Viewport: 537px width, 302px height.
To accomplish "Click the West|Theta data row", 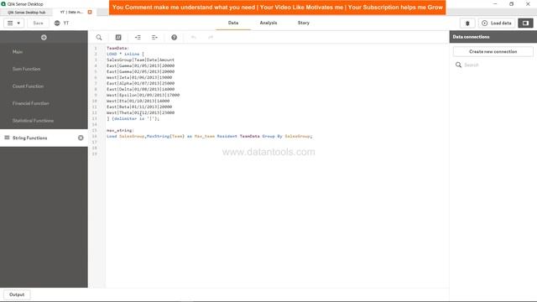I will pyautogui.click(x=140, y=112).
